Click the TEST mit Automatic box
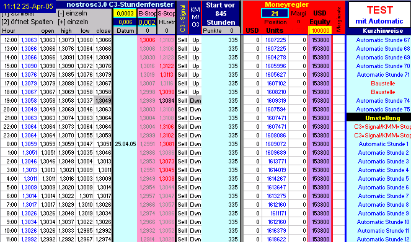411x242 pixels. [379, 15]
